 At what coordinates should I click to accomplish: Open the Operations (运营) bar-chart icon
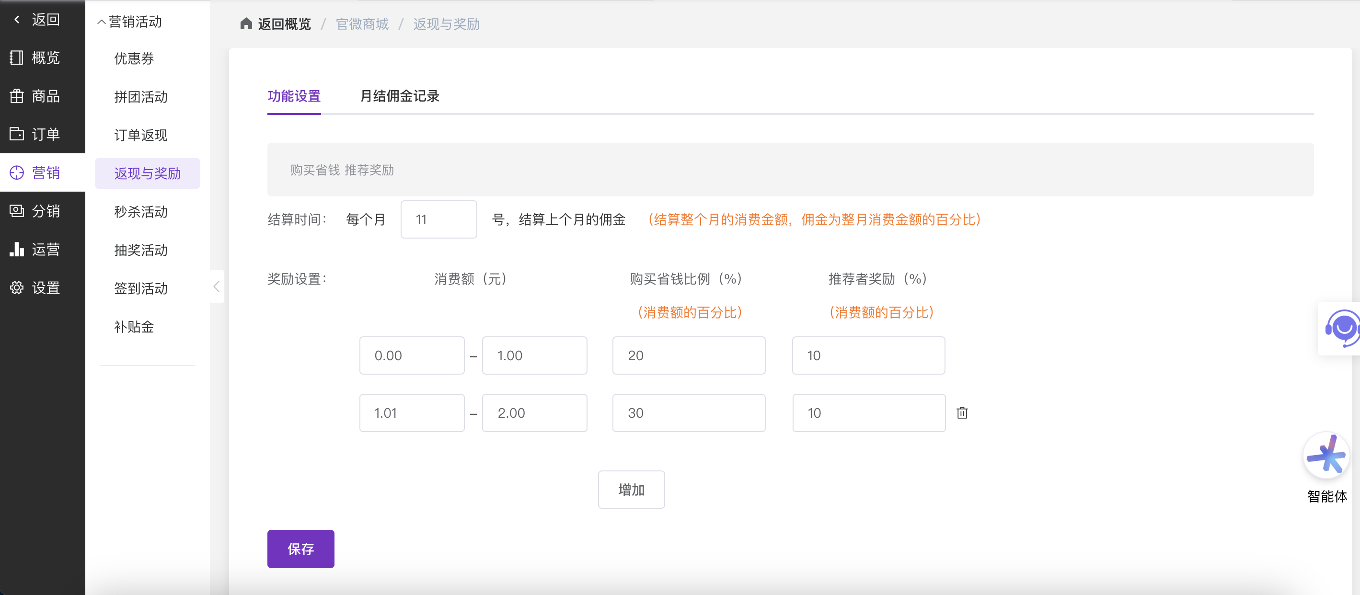pyautogui.click(x=16, y=249)
